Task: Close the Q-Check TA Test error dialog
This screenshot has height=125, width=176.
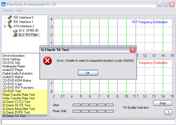Action: tap(133, 50)
